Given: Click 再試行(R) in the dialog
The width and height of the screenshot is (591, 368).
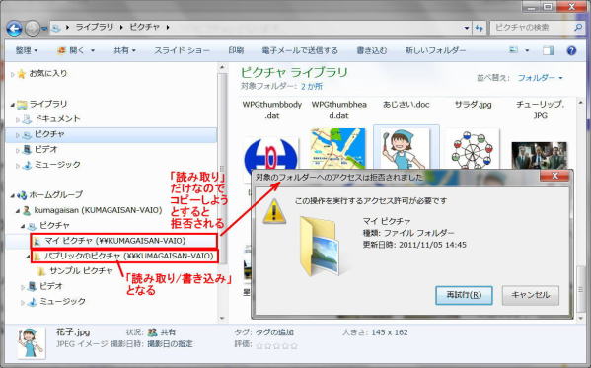Looking at the screenshot, I should 464,295.
